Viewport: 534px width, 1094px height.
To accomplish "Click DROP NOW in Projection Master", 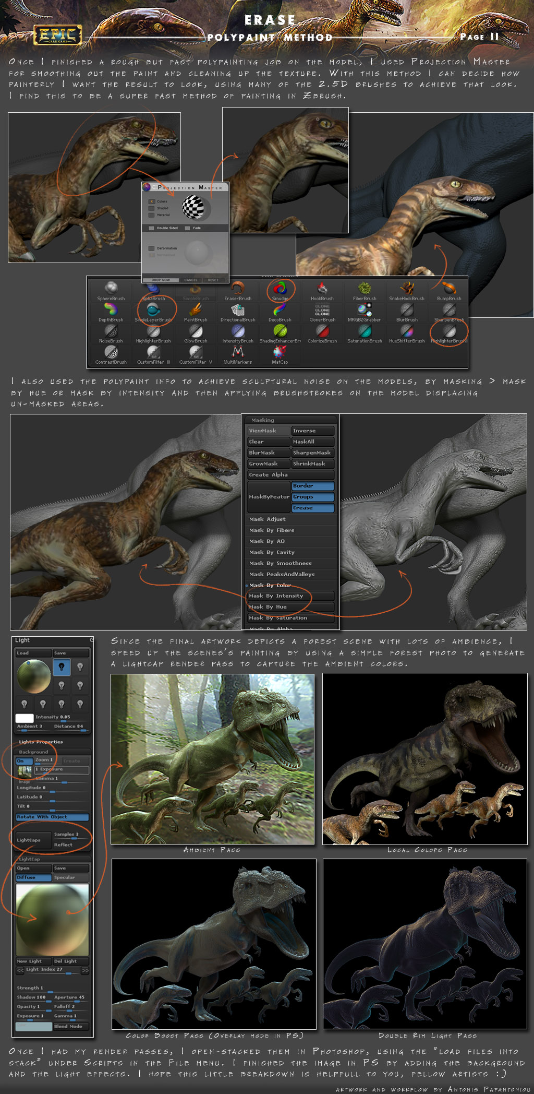I will coord(161,280).
